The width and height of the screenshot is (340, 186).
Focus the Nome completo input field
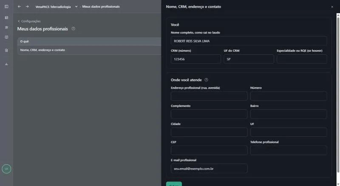(x=249, y=41)
